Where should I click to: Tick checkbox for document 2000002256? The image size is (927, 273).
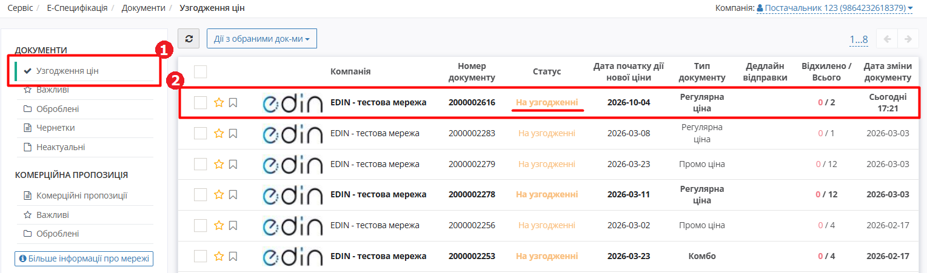click(x=201, y=225)
